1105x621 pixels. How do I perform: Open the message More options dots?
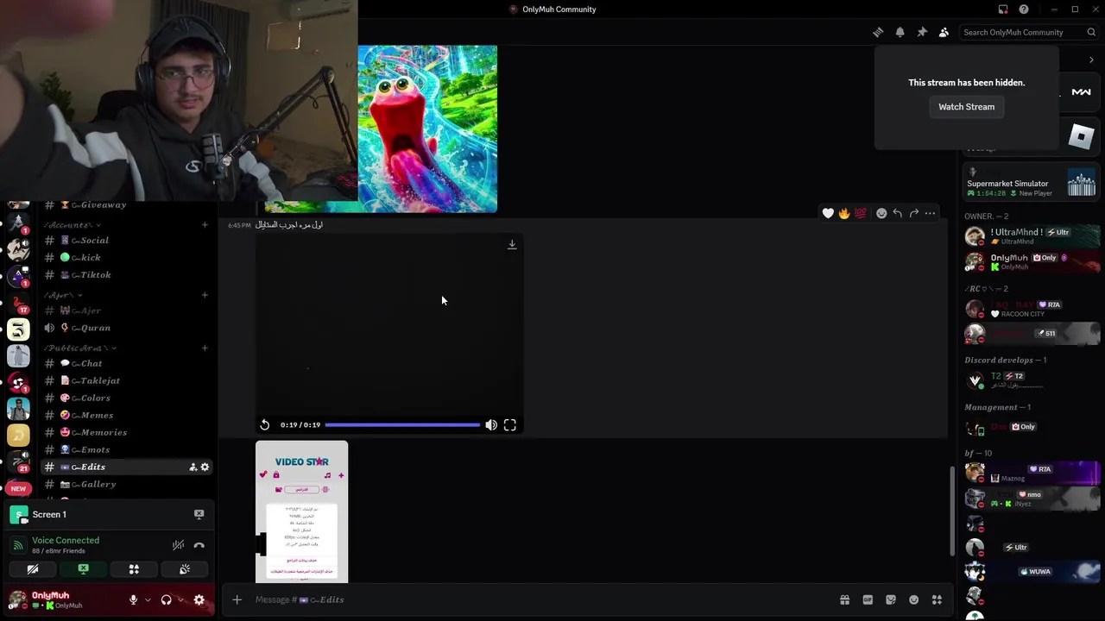[x=930, y=213]
